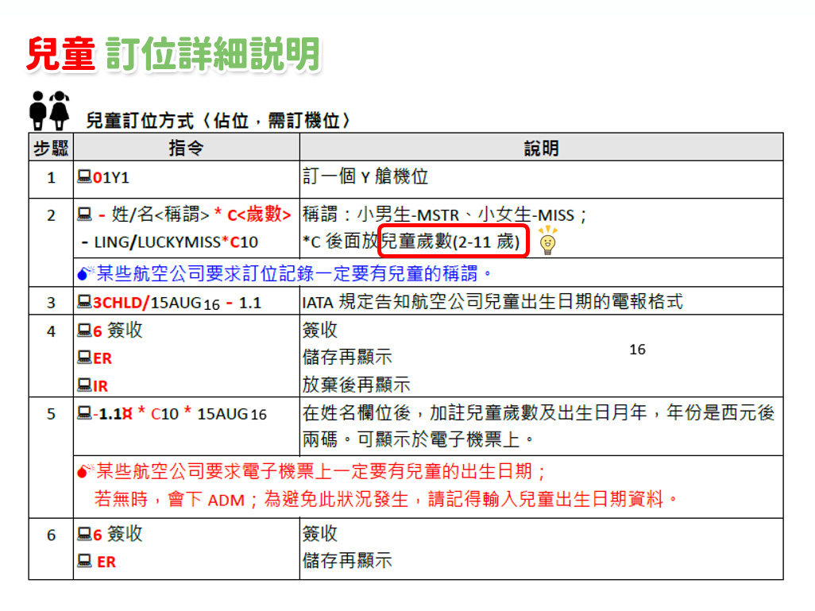Click the 指令 column header
Image resolution: width=815 pixels, height=611 pixels.
pyautogui.click(x=186, y=148)
